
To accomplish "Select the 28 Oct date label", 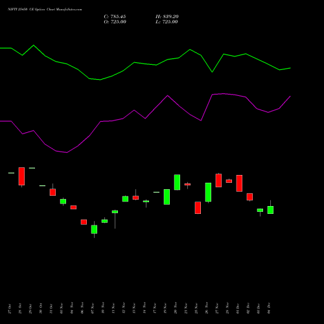I will click(x=20, y=308).
